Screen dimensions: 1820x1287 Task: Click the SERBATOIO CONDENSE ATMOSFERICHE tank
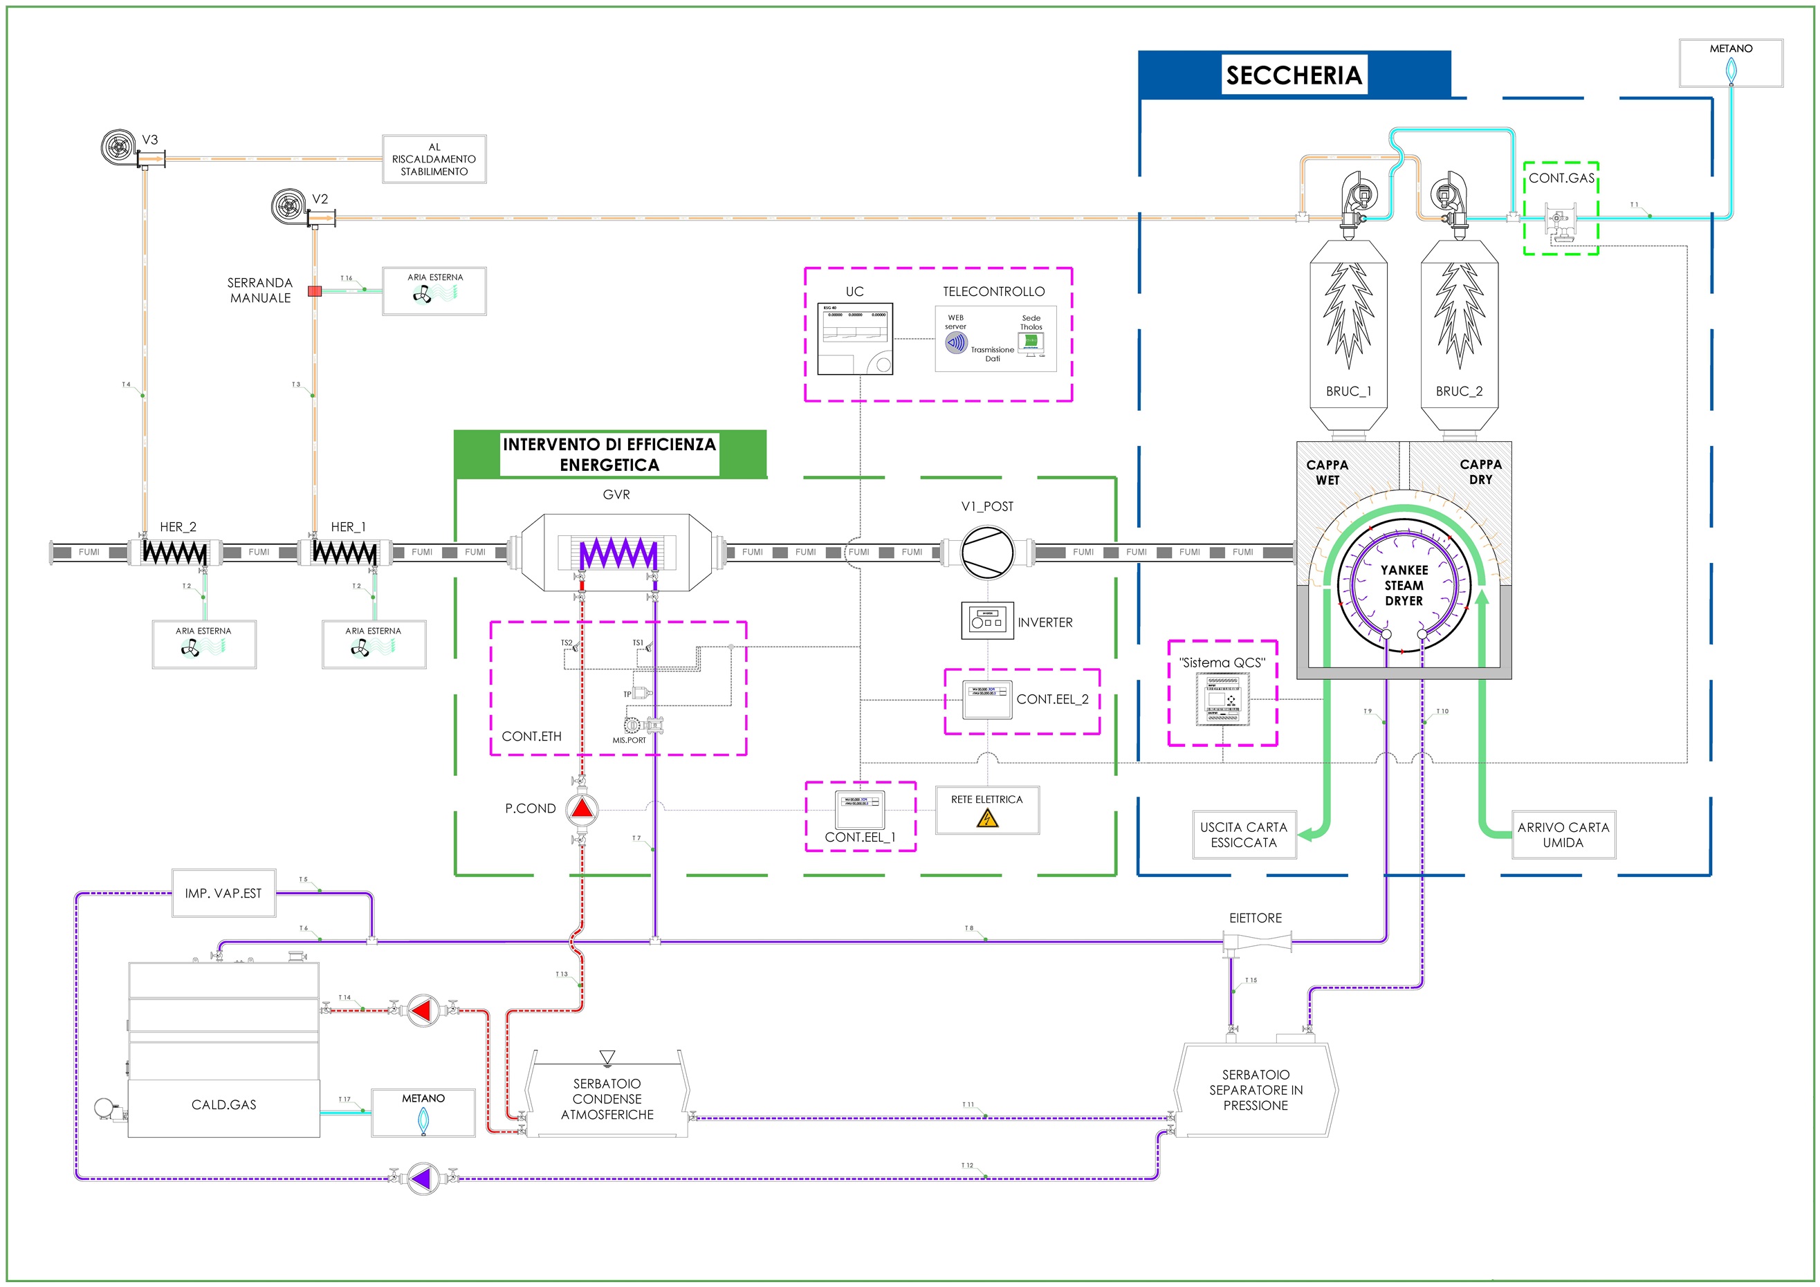click(607, 1098)
